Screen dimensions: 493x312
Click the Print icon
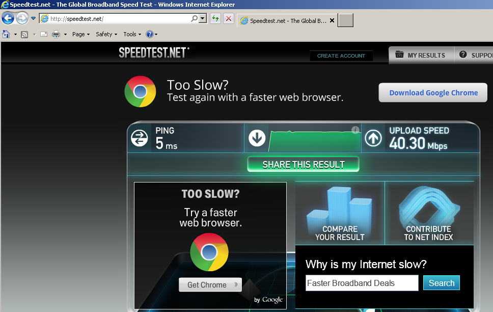[56, 34]
